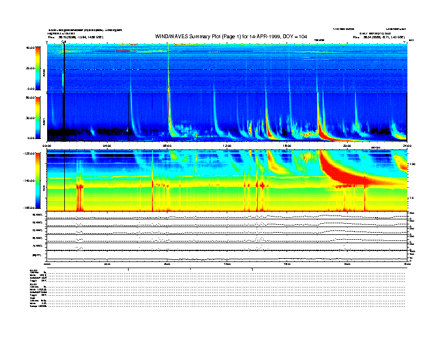Click the 08:00 time label under the RAD1 spectrogram
This screenshot has width=439, height=339.
[167, 146]
